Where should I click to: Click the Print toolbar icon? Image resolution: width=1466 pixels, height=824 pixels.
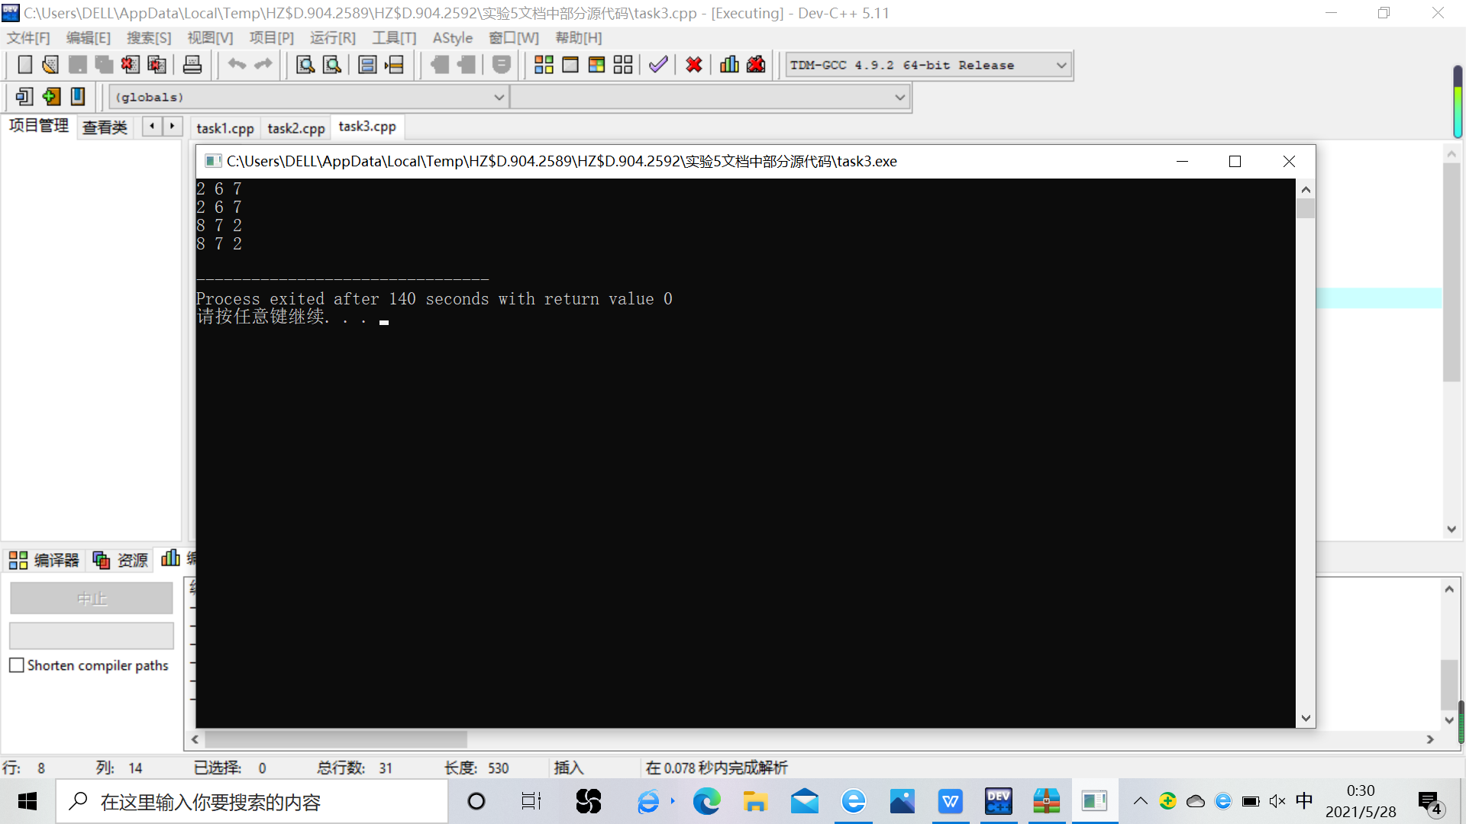coord(192,65)
